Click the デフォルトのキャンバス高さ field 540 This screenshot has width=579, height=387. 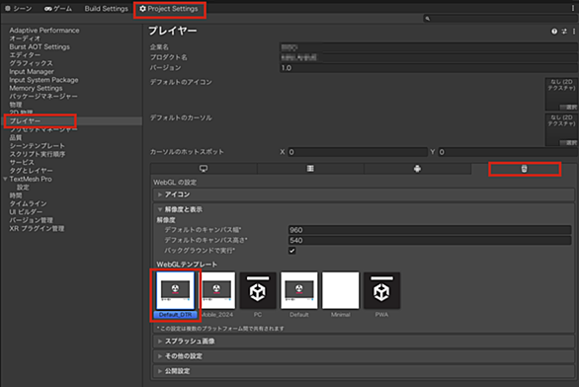[x=430, y=240]
